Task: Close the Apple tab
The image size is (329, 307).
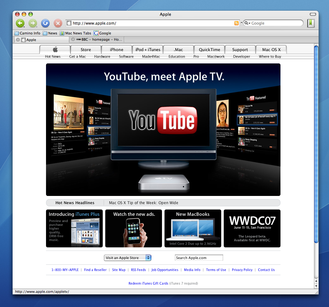Action: click(18, 40)
